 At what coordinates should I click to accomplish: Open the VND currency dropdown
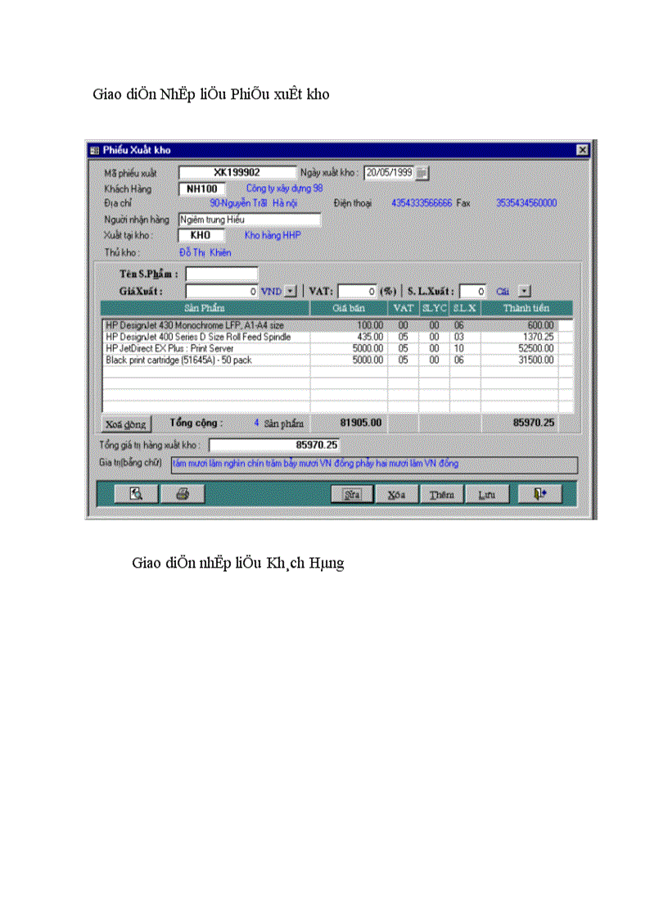point(291,290)
